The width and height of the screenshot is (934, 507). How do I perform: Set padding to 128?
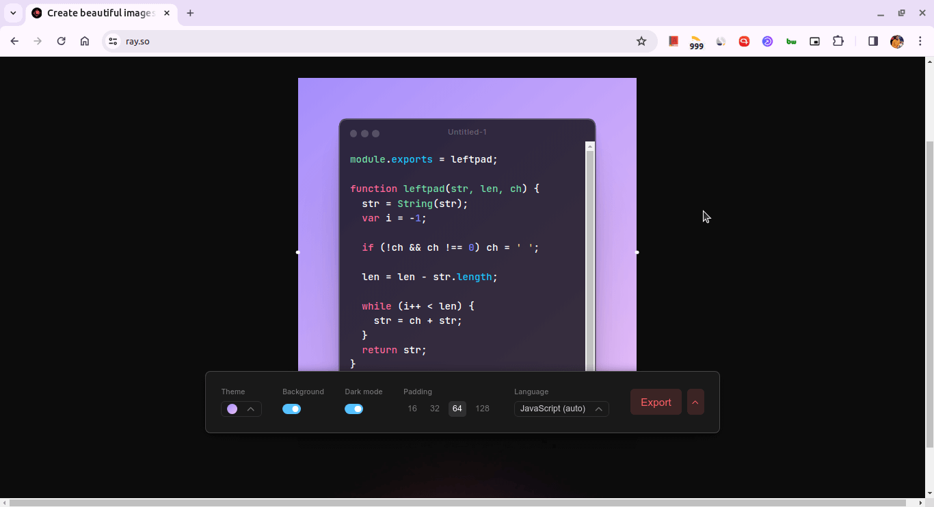point(483,409)
